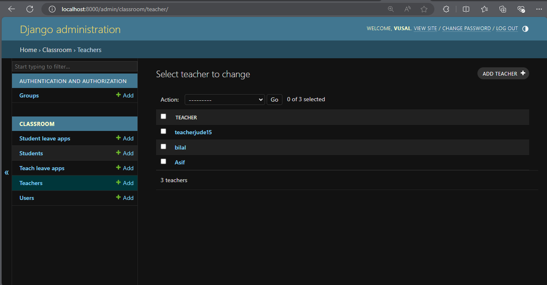This screenshot has height=285, width=547.
Task: Toggle the dark/light theme icon
Action: click(525, 28)
